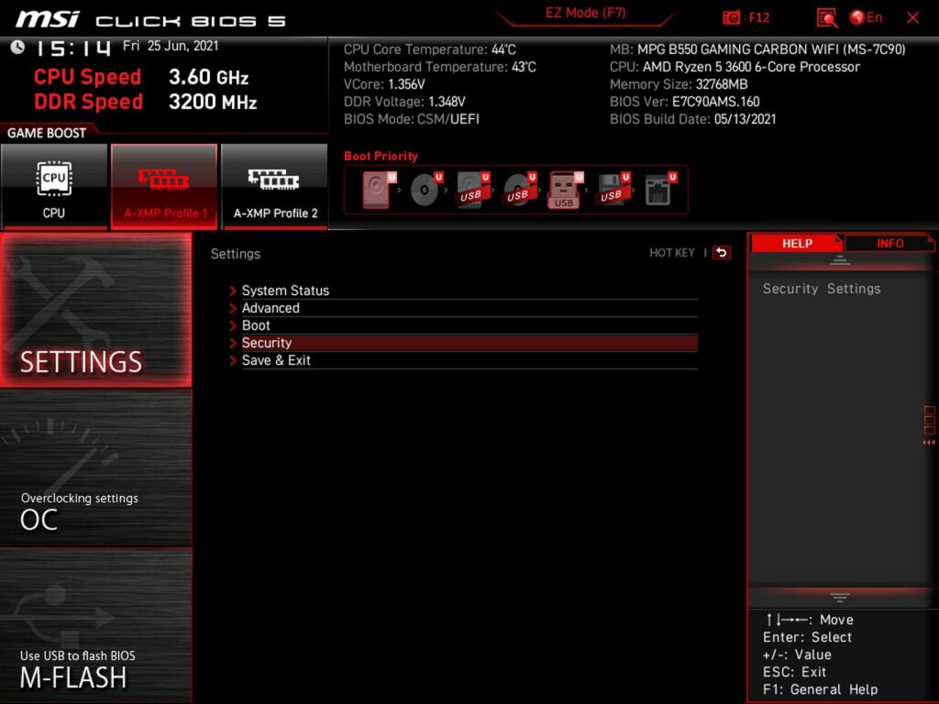Viewport: 939px width, 704px height.
Task: Switch to the INFO tab
Action: [889, 243]
